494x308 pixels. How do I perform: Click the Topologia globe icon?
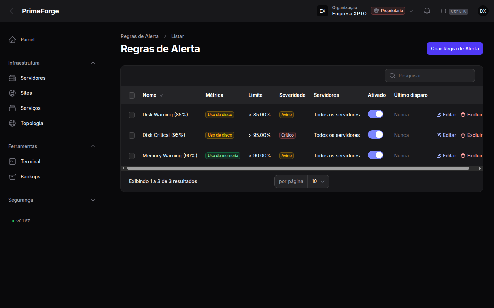pyautogui.click(x=12, y=123)
